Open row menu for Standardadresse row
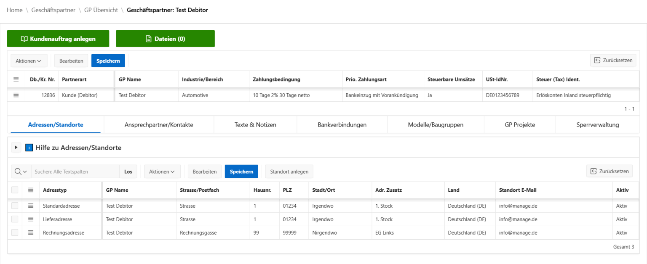The image size is (647, 264). 30,206
